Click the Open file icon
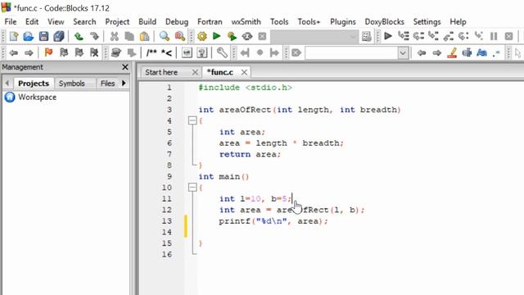 coord(29,36)
